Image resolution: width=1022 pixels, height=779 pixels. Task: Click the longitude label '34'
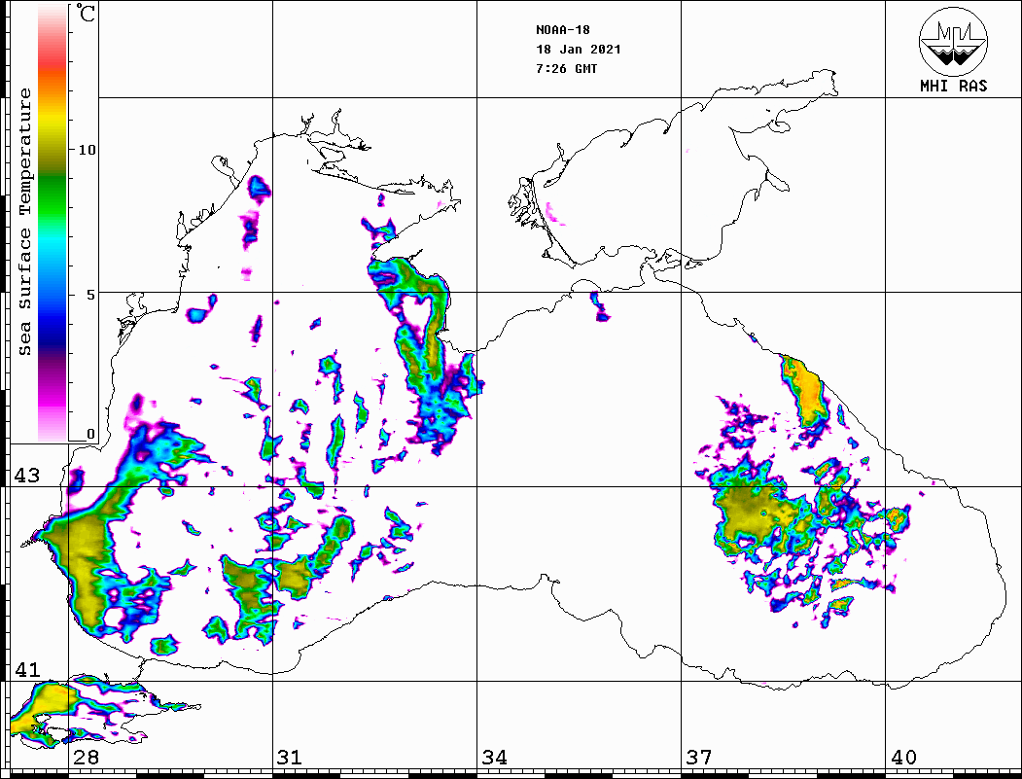click(494, 757)
